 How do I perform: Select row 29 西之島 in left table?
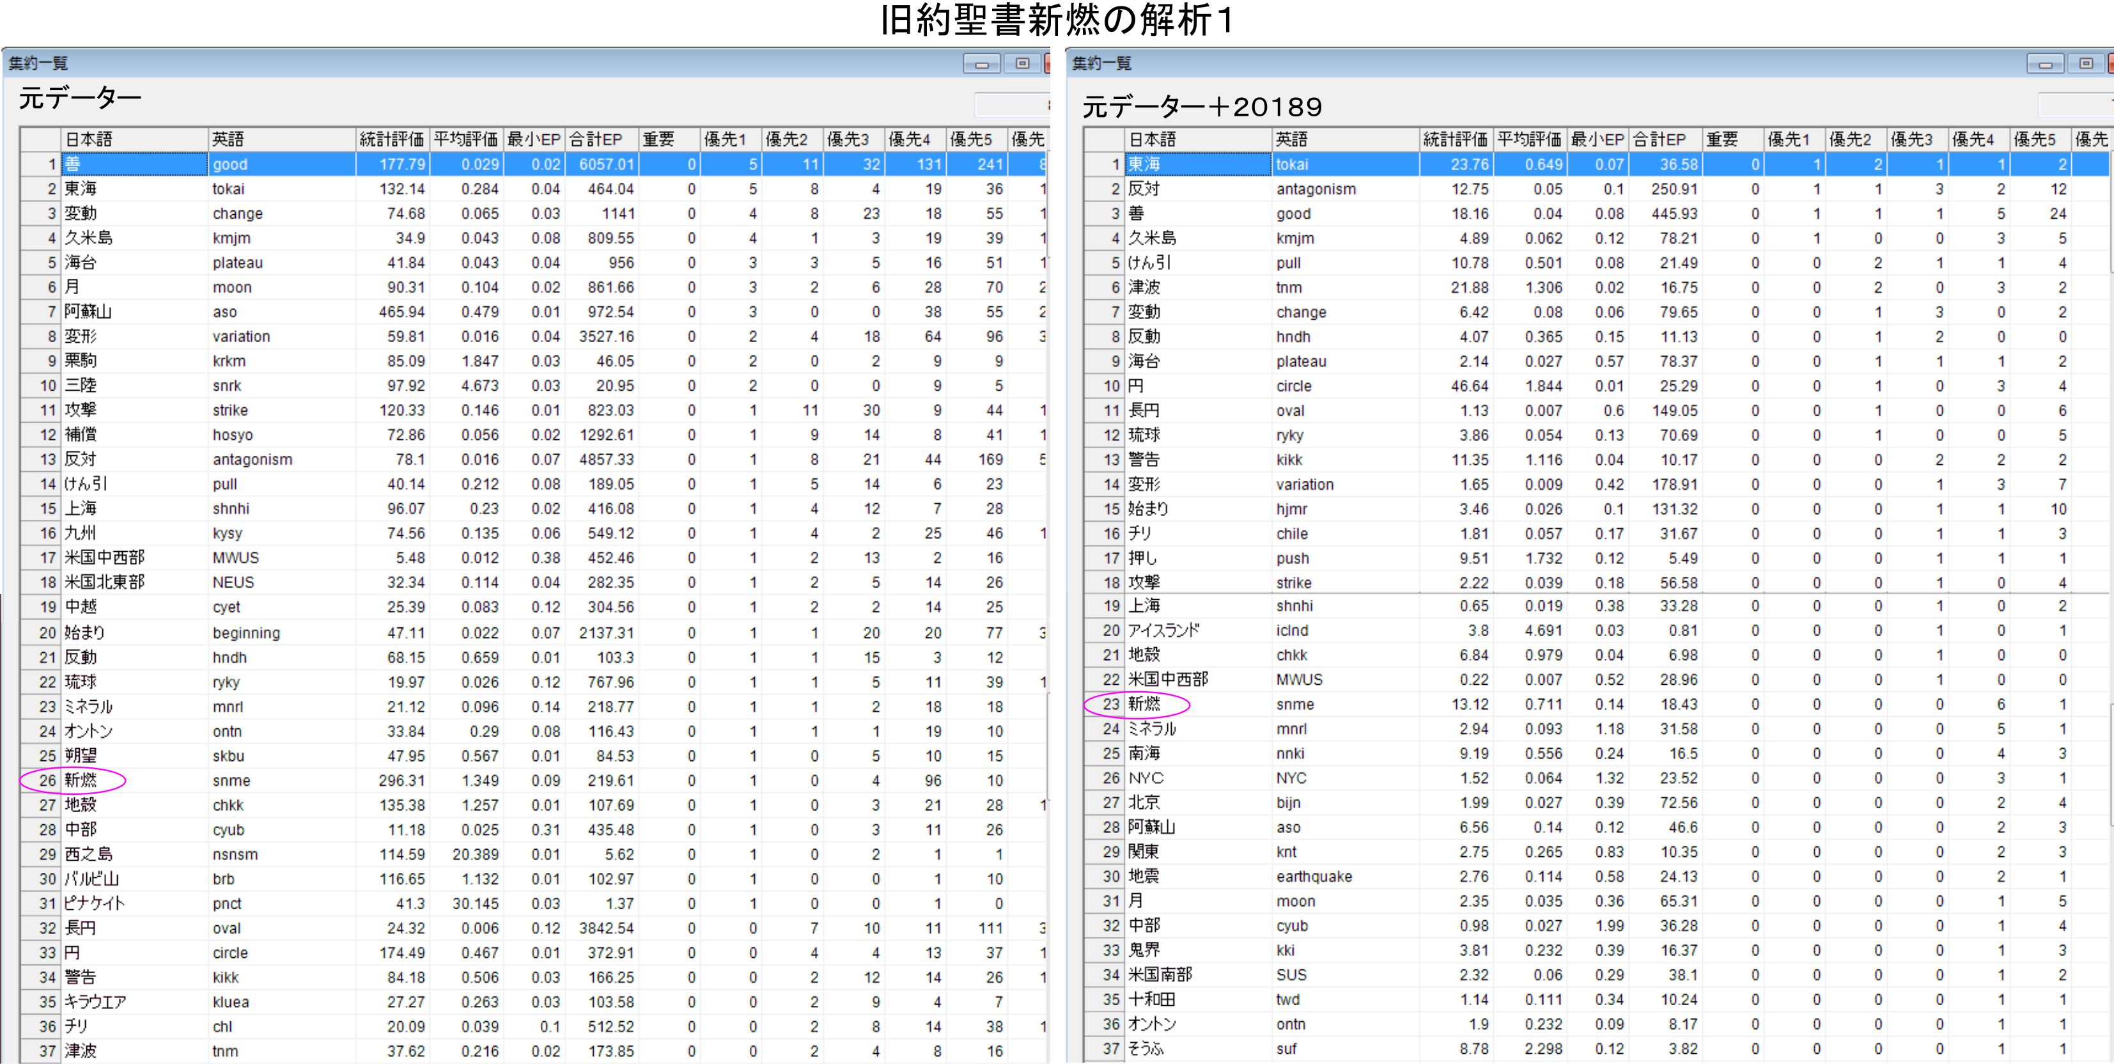click(x=89, y=854)
